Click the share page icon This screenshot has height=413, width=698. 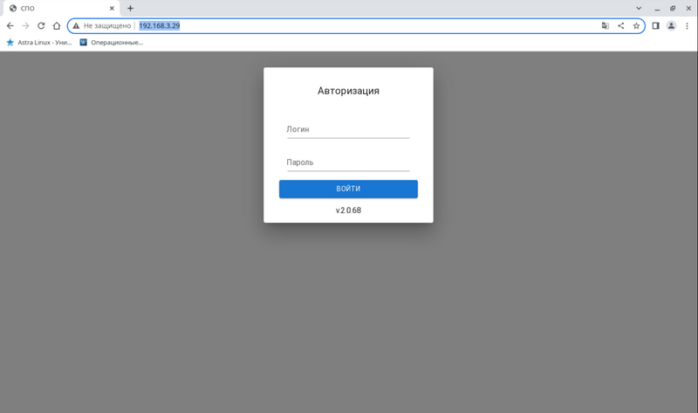(x=620, y=26)
